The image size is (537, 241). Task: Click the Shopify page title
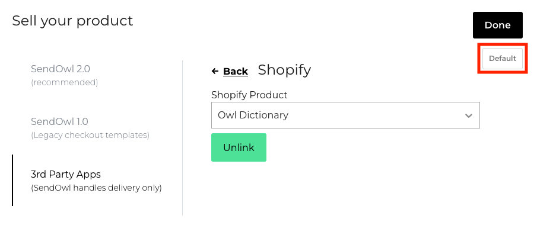[284, 70]
